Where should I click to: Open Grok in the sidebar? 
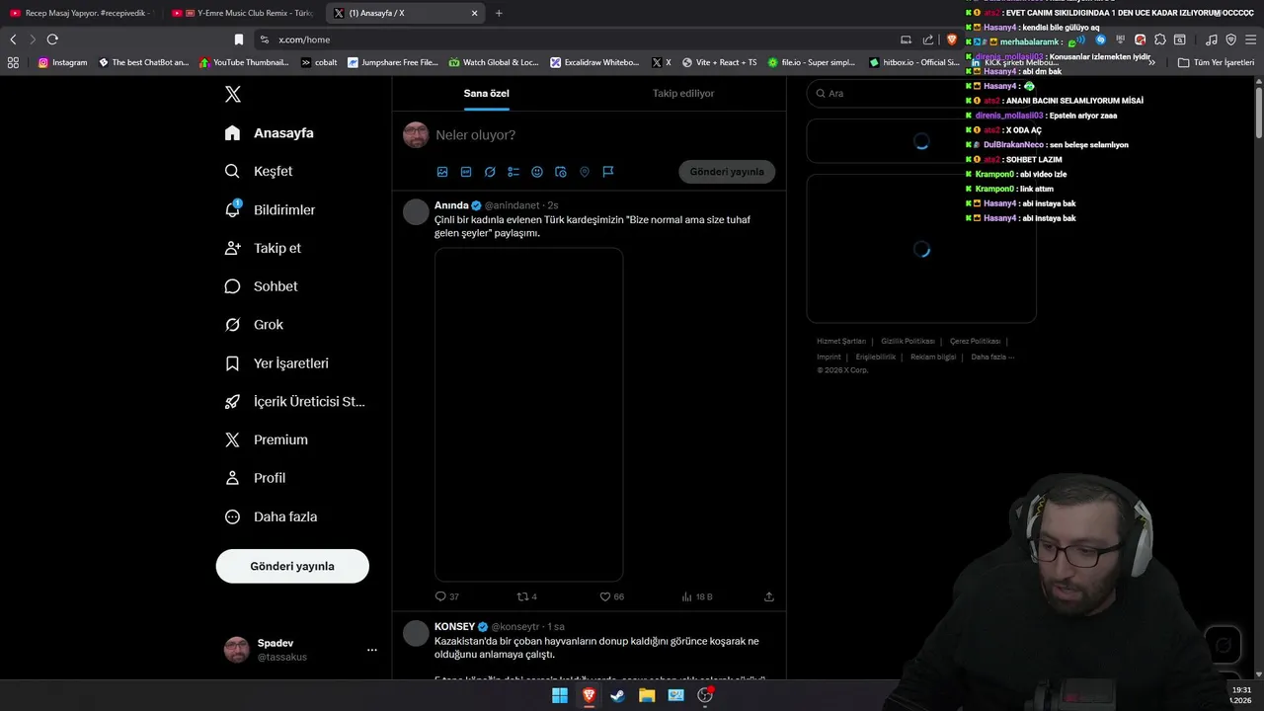[x=254, y=324]
